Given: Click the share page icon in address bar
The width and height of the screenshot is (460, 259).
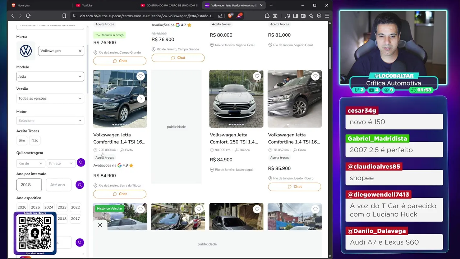Looking at the screenshot, I should (220, 16).
